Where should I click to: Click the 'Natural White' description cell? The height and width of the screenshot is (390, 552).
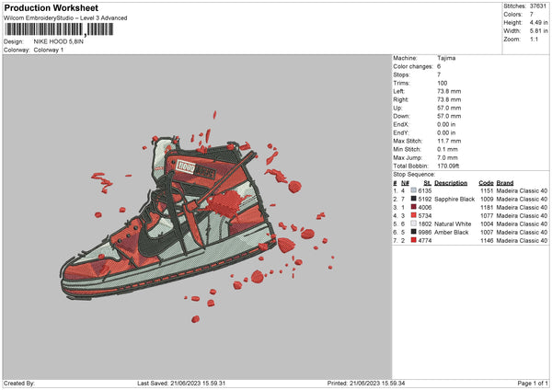click(453, 224)
